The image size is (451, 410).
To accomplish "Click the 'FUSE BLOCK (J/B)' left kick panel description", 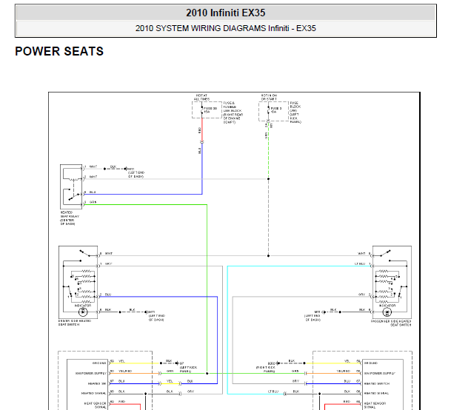I will pyautogui.click(x=295, y=112).
